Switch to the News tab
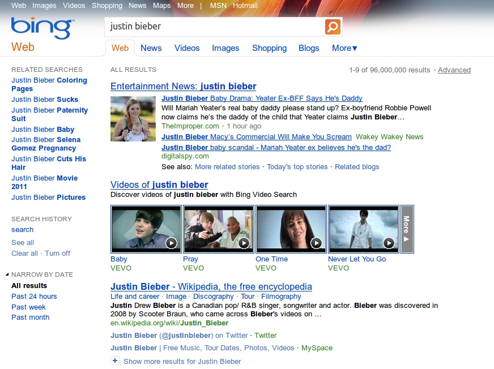 [151, 48]
